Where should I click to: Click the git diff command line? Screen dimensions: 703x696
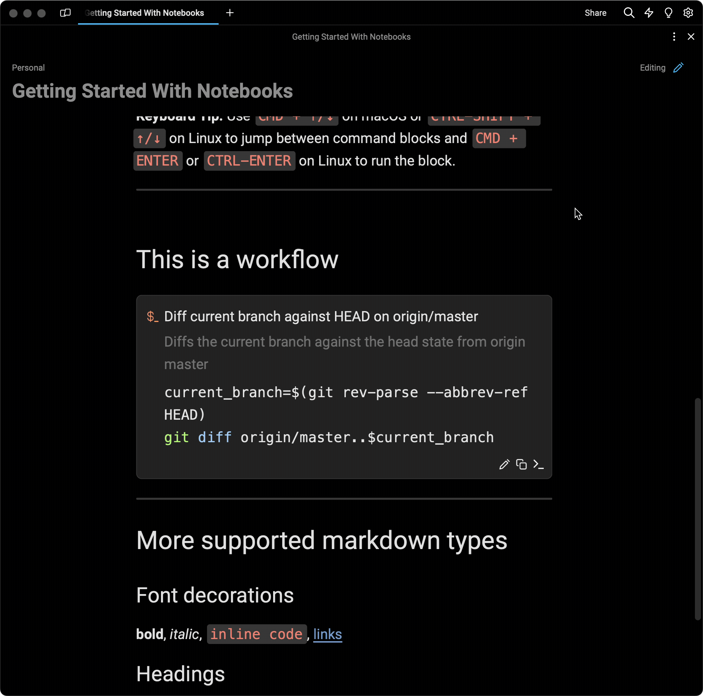[329, 437]
